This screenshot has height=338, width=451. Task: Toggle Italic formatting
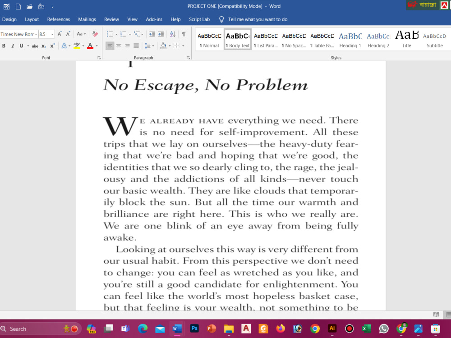pos(12,46)
